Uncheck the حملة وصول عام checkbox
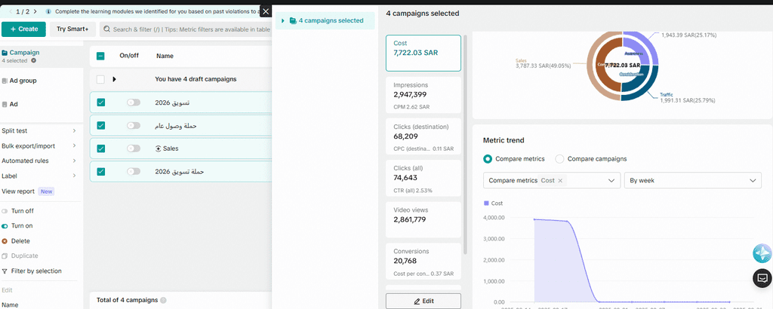 [101, 125]
